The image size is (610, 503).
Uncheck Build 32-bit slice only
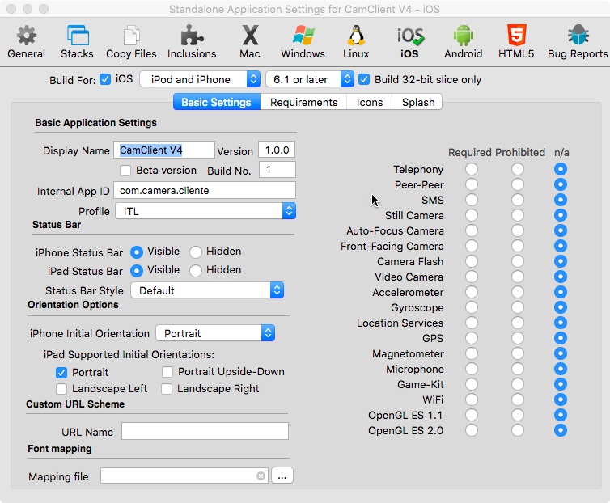365,79
